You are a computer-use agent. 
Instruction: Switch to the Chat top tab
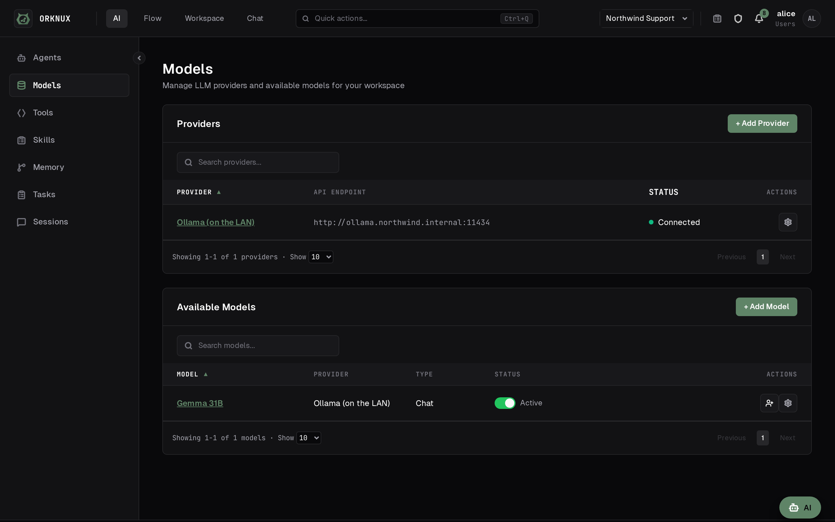click(x=255, y=18)
